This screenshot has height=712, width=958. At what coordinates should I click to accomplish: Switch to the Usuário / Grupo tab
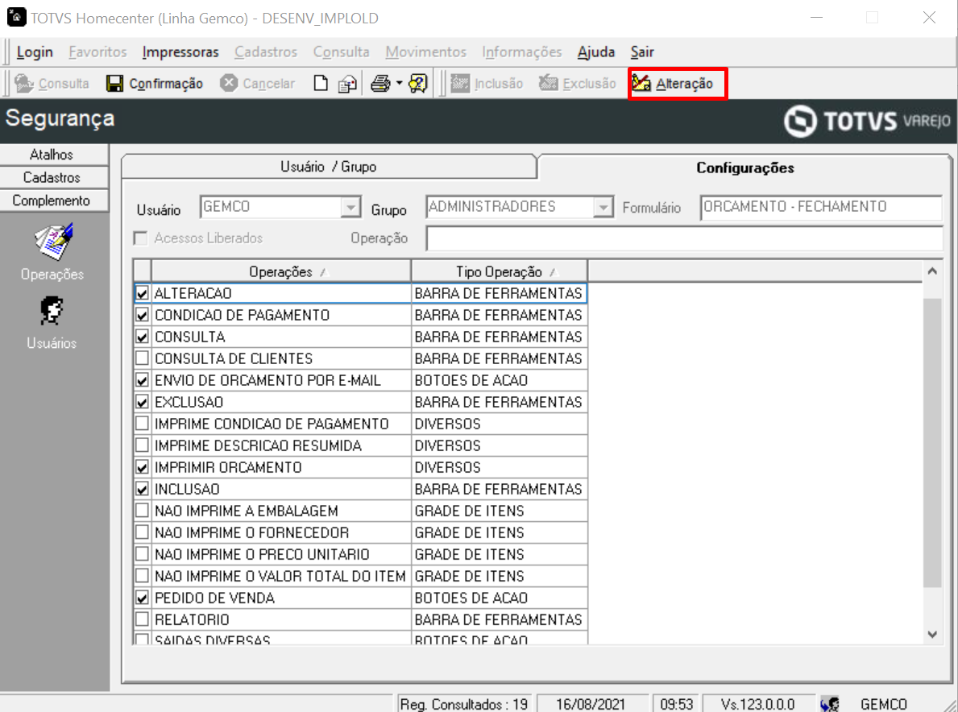[x=329, y=167]
